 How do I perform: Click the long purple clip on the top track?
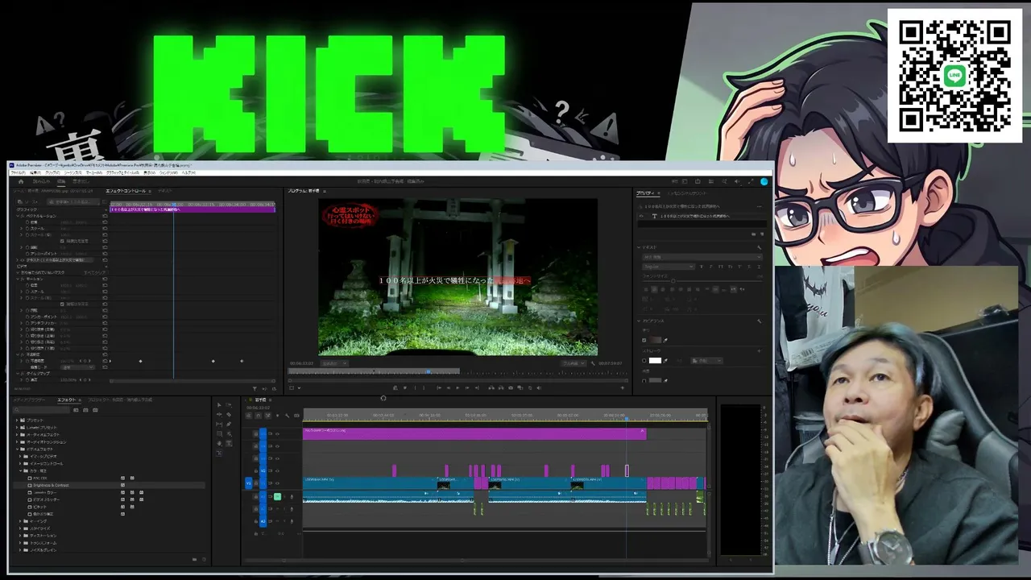(474, 433)
